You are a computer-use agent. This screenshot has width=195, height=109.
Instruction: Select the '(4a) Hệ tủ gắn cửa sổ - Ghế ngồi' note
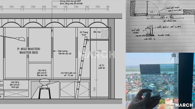pos(15,85)
